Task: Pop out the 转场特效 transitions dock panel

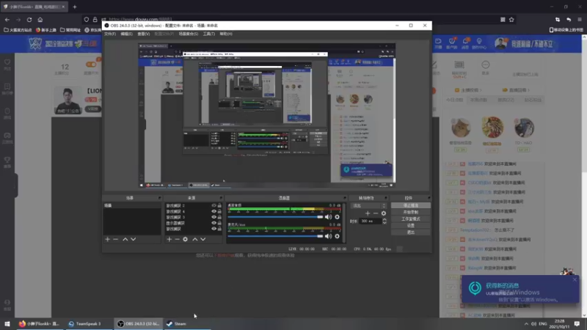Action: (x=386, y=198)
